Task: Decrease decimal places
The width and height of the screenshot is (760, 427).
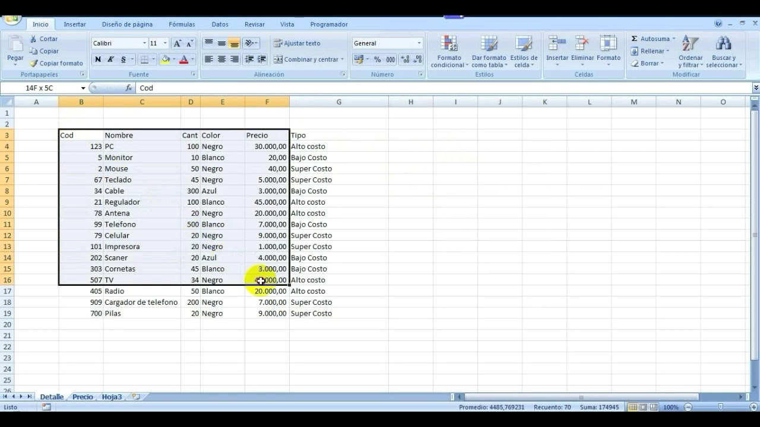Action: click(417, 59)
